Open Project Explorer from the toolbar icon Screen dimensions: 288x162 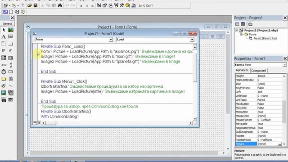point(99,5)
